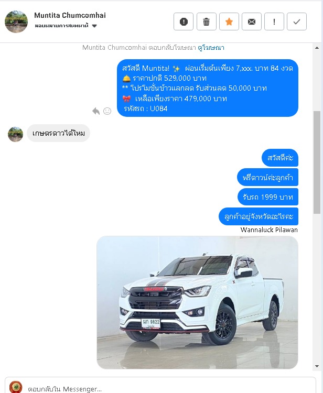
Task: Click the Muntita Chumcomhai contact name
Action: [70, 15]
